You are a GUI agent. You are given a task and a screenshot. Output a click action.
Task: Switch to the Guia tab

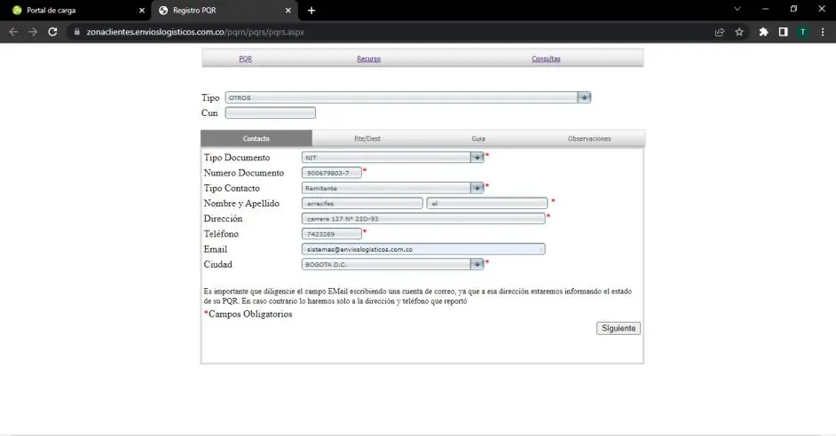[478, 138]
